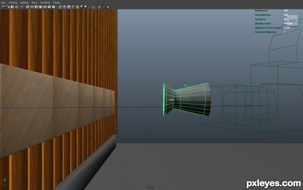Screen dimensions: 303x190
Task: Click the persp camera label
Action: (150, 187)
